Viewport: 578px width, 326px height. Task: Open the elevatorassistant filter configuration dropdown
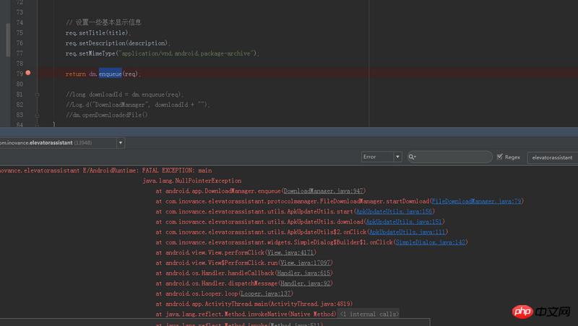(x=551, y=157)
